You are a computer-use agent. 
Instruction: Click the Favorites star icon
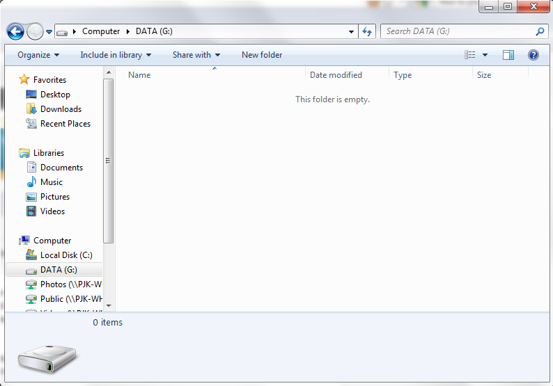pos(24,79)
